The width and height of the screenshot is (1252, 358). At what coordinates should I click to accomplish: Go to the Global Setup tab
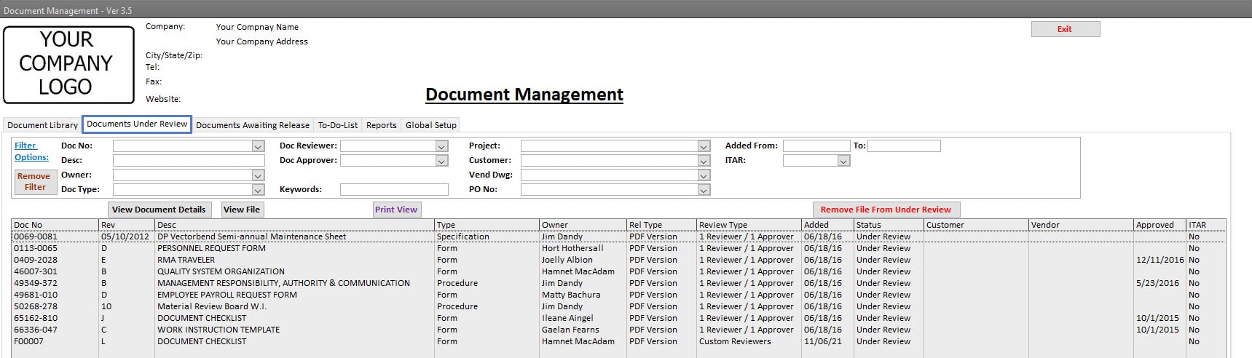(x=430, y=125)
